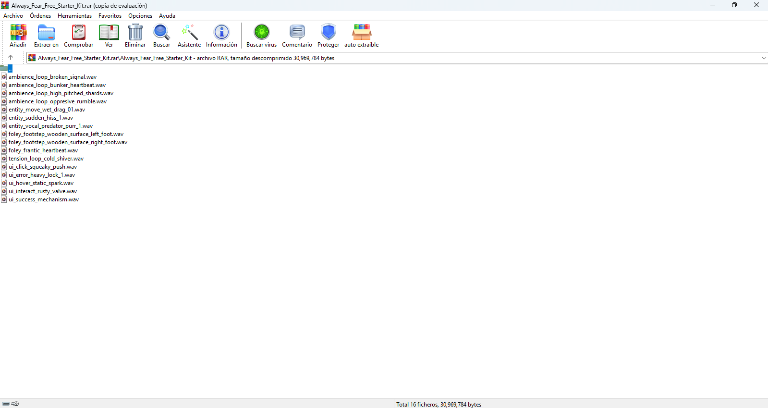Viewport: 768px width, 408px height.
Task: Restore down the WinRAR window
Action: tap(734, 5)
